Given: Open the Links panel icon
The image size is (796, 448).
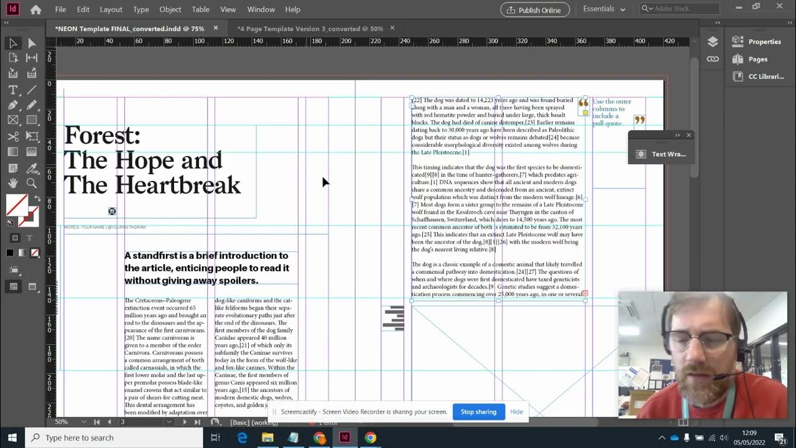Looking at the screenshot, I should (x=713, y=59).
